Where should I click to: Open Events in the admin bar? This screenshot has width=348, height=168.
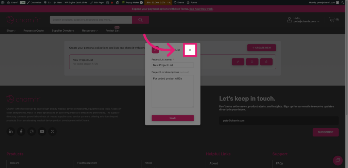179,2
